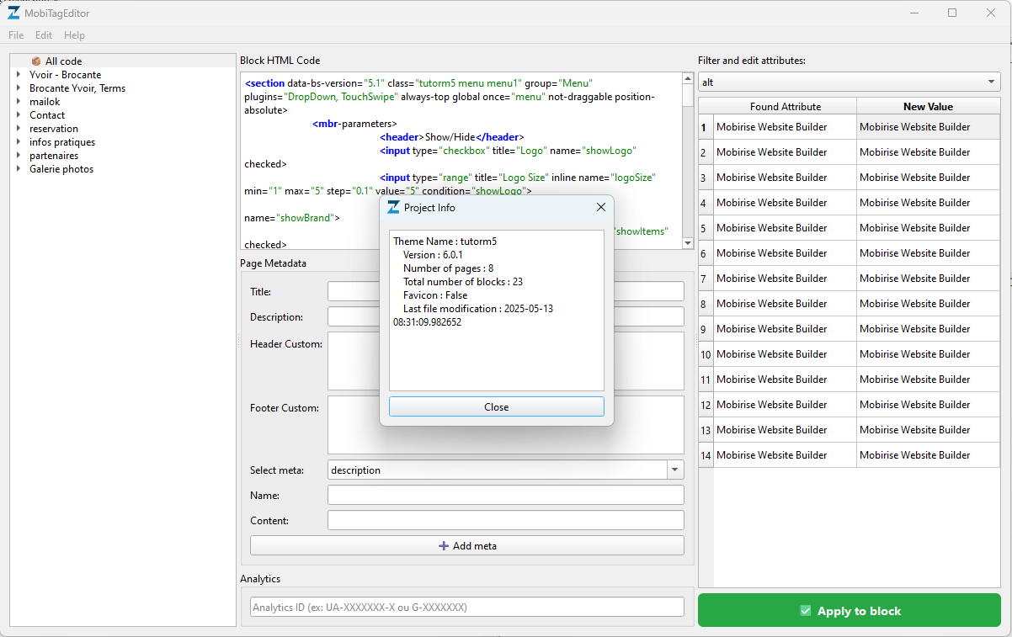Viewport: 1012px width, 637px height.
Task: Maximize the MobiTagEditor window
Action: [x=952, y=13]
